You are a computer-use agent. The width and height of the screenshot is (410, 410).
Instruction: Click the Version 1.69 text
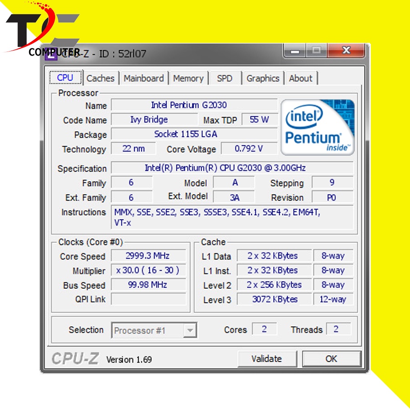[129, 360]
